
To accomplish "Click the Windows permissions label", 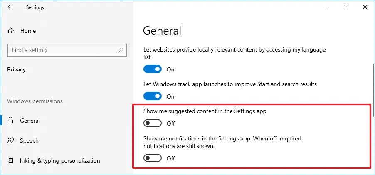I will click(x=35, y=101).
